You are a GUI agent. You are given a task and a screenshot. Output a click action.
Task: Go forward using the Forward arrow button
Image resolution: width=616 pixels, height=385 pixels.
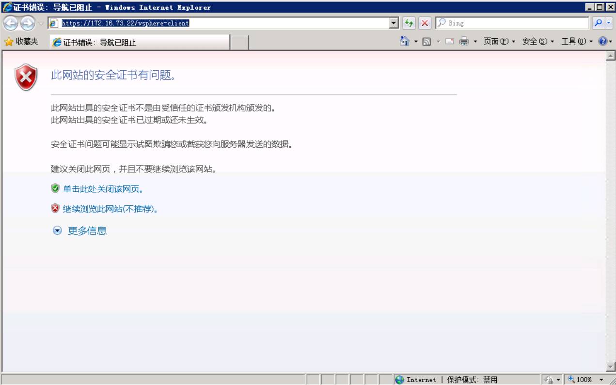pos(28,23)
